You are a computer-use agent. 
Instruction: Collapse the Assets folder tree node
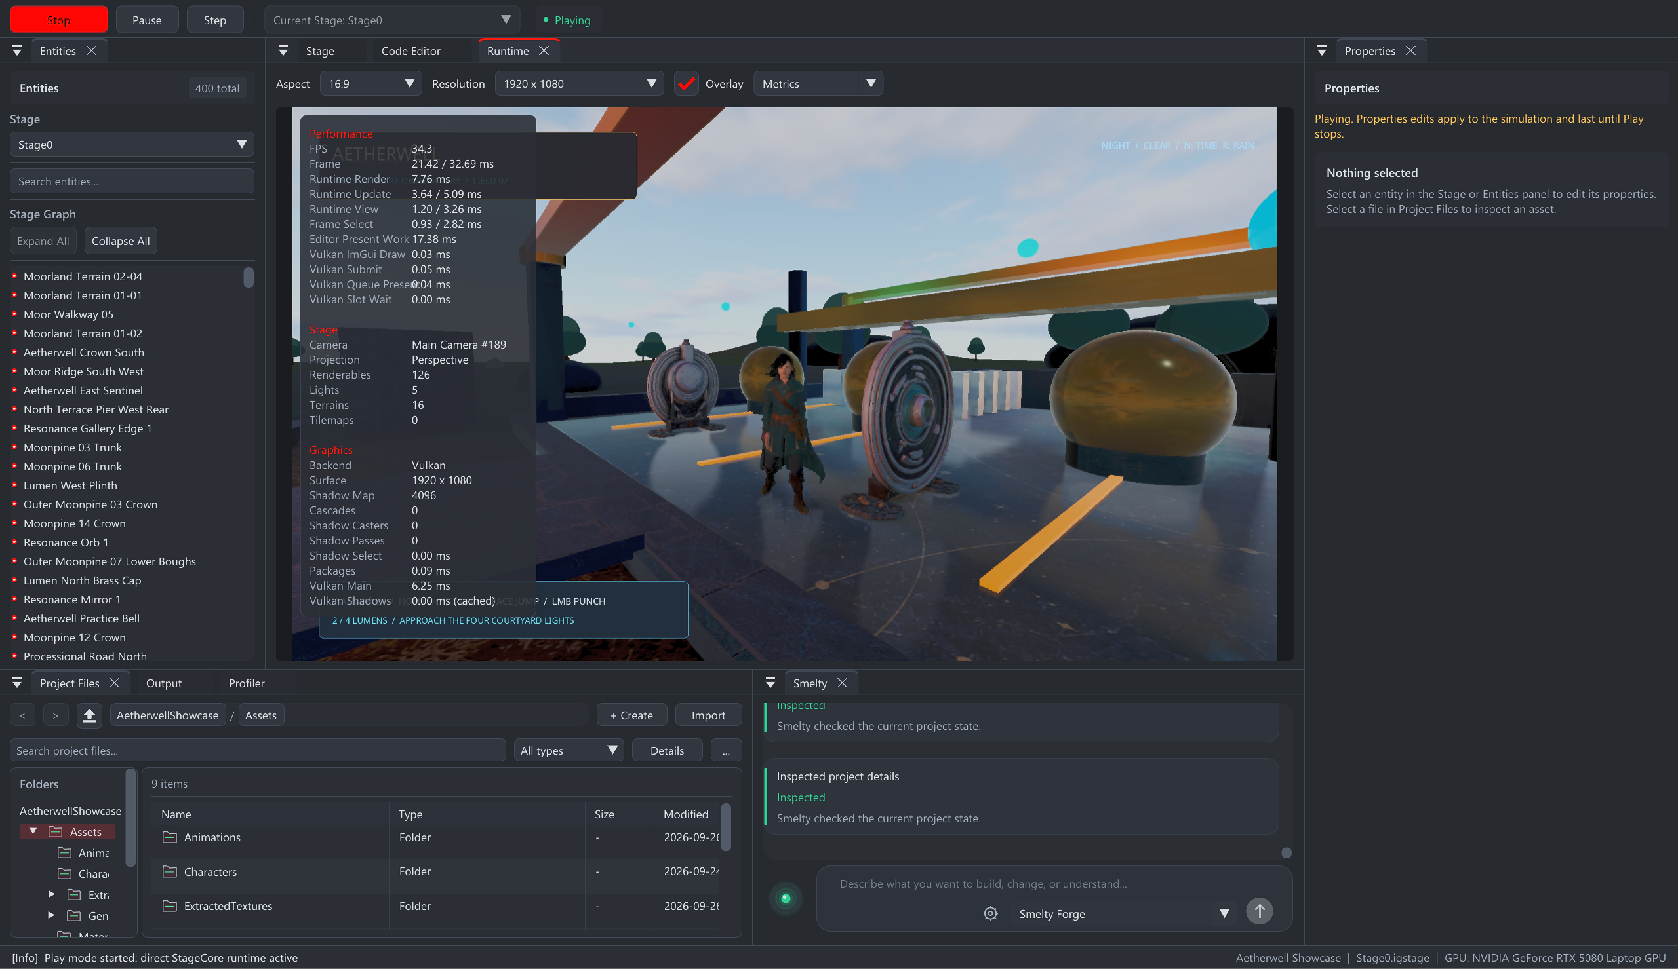(x=33, y=831)
